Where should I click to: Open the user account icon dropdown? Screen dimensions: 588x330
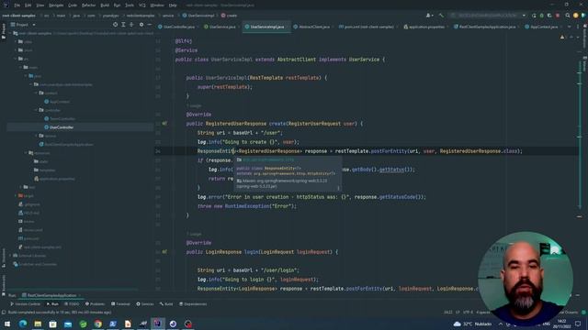(429, 16)
